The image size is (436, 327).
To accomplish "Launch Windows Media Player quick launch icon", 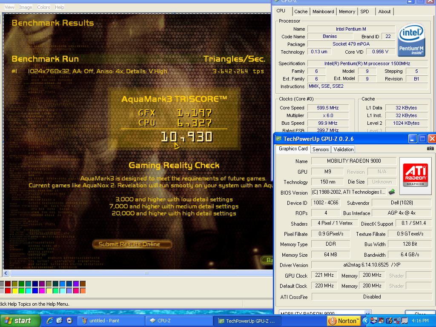I will (69, 321).
